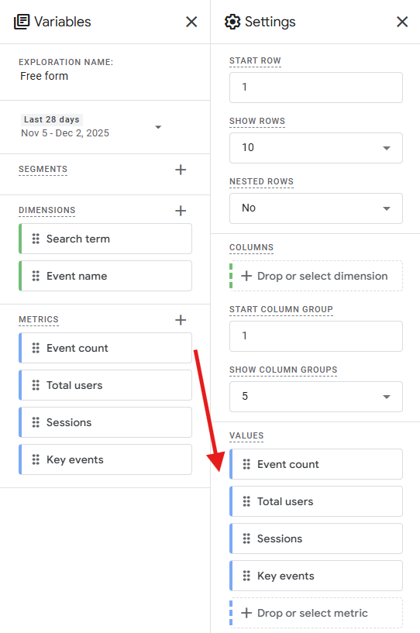
Task: Click Drop or select dimension under Columns
Action: coord(316,276)
